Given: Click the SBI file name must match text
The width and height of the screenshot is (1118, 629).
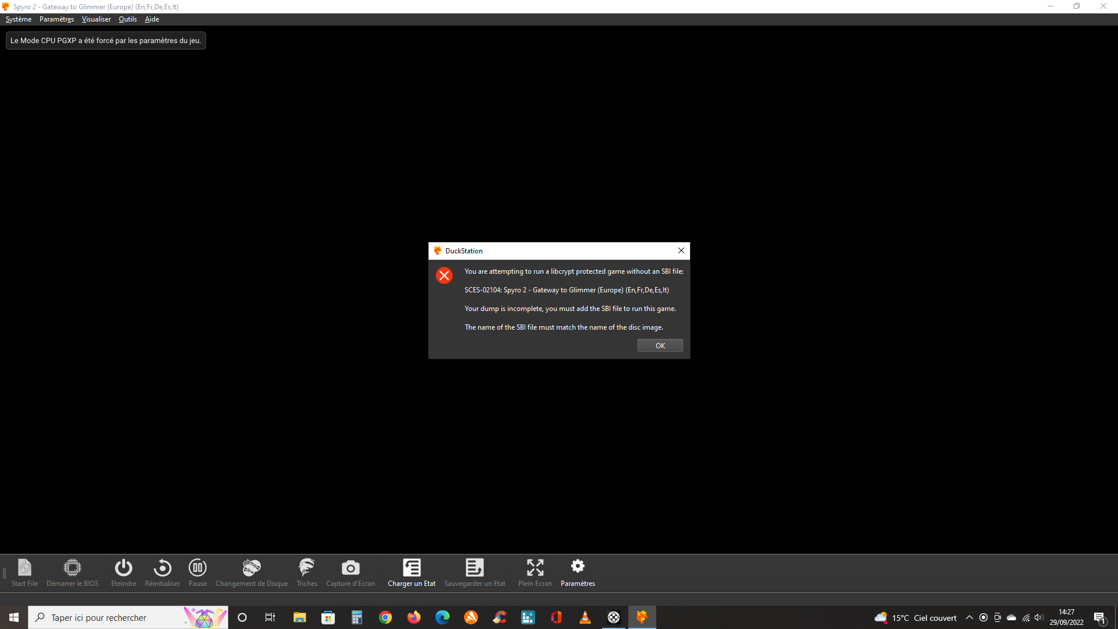Looking at the screenshot, I should point(564,327).
